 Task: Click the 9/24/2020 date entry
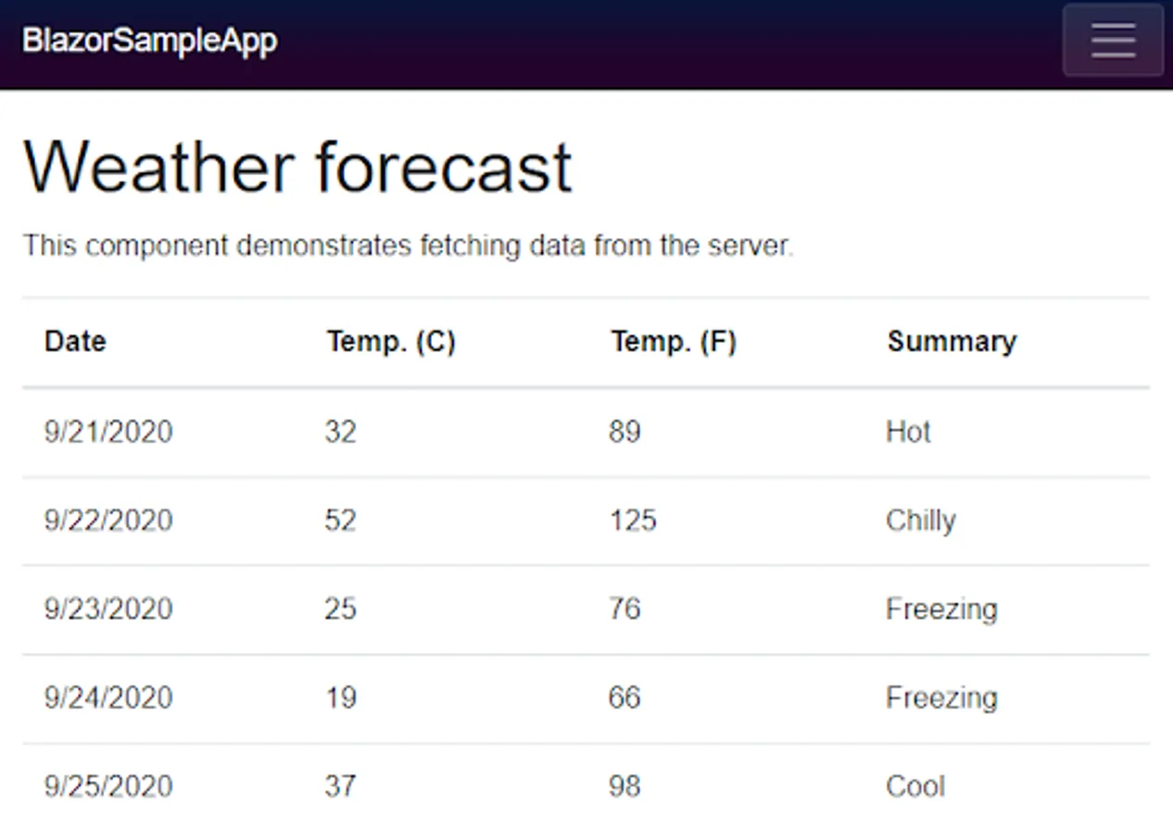pyautogui.click(x=107, y=698)
